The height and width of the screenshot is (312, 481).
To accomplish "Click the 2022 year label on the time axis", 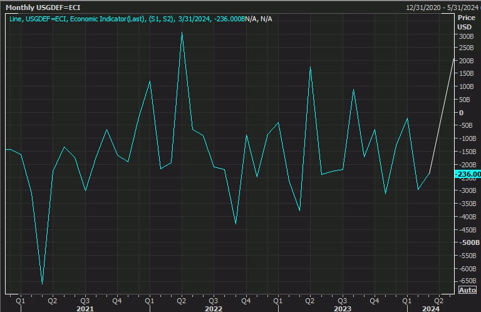I will point(214,309).
